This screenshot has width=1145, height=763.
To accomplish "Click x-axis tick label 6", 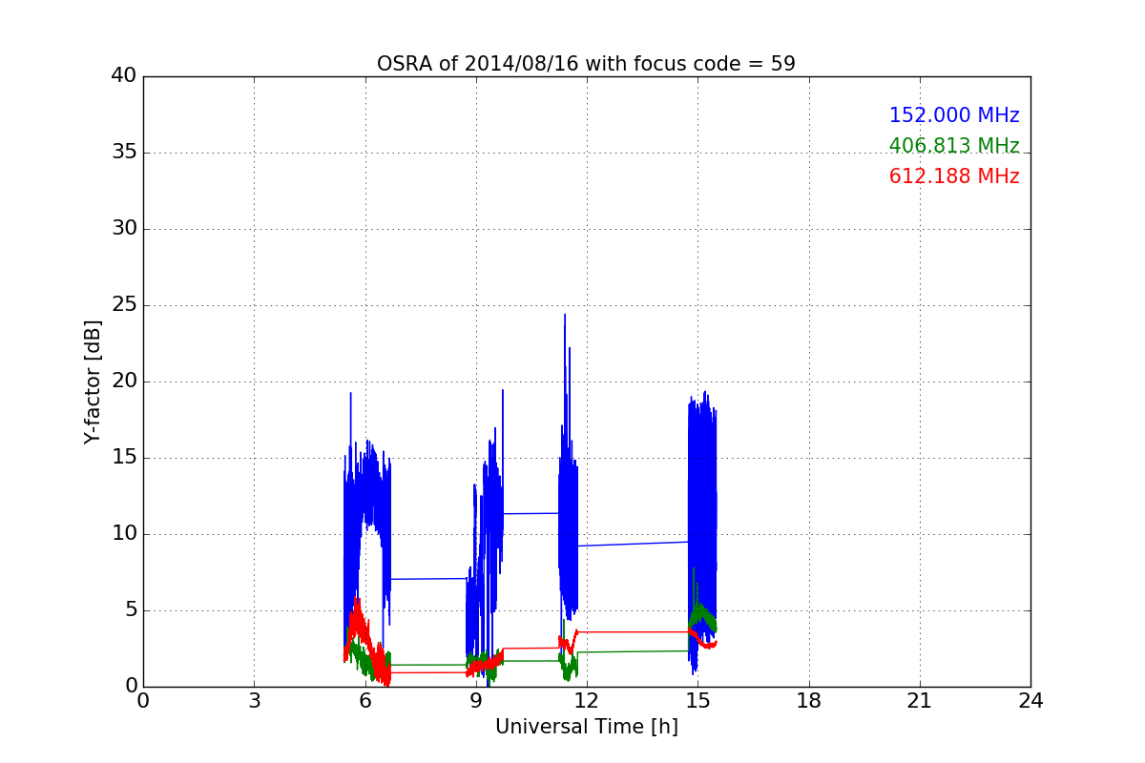I will pos(364,701).
